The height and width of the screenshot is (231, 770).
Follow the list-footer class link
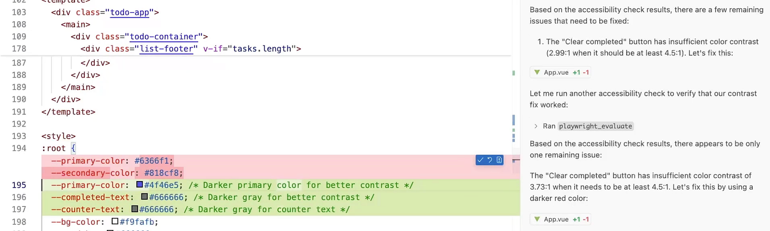(166, 49)
